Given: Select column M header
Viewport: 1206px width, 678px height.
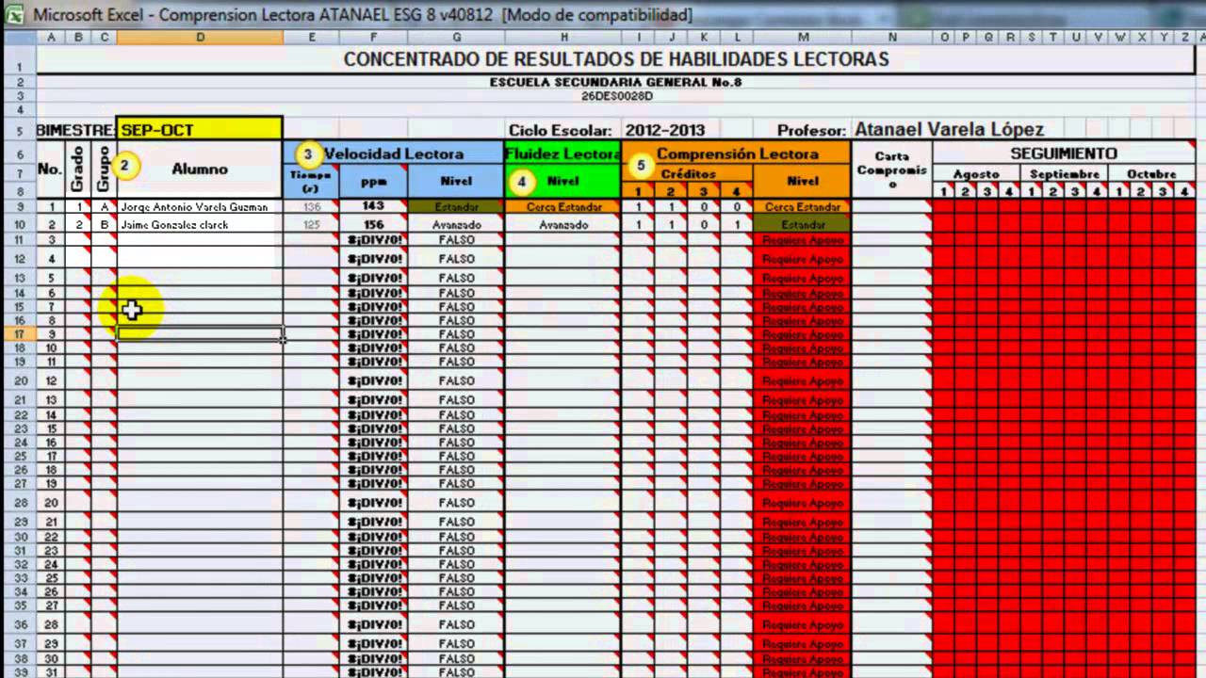Looking at the screenshot, I should (803, 37).
